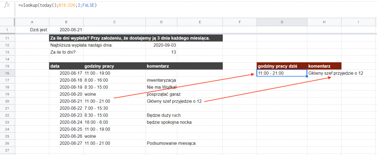Click the 'inwentaryzacja' comment cell
Viewport: 377px width, 155px height.
pyautogui.click(x=161, y=80)
